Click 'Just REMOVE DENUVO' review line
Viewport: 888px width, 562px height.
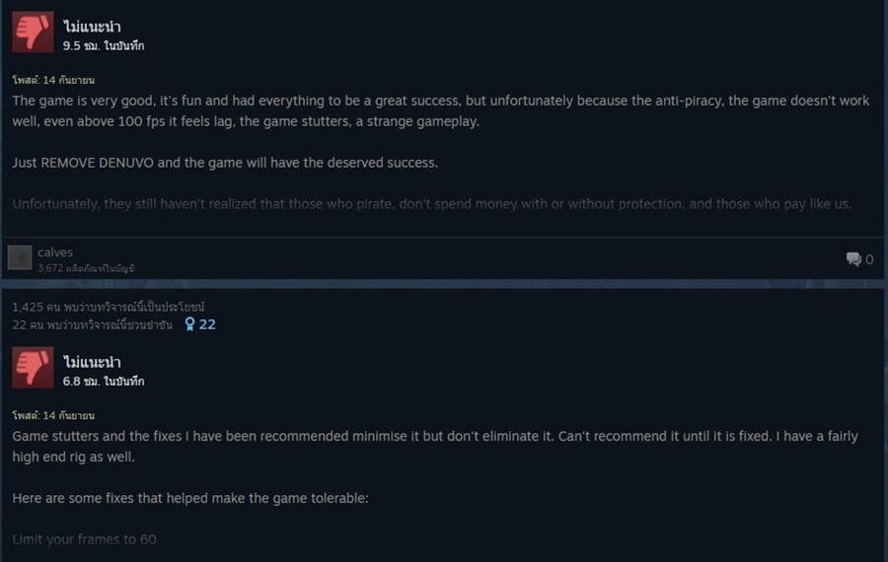coord(225,163)
